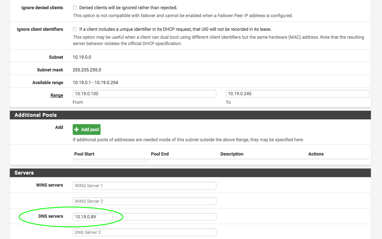Viewport: 382px width, 239px height.
Task: Click the Subnet mask value 255.255.255.0
Action: pyautogui.click(x=87, y=70)
